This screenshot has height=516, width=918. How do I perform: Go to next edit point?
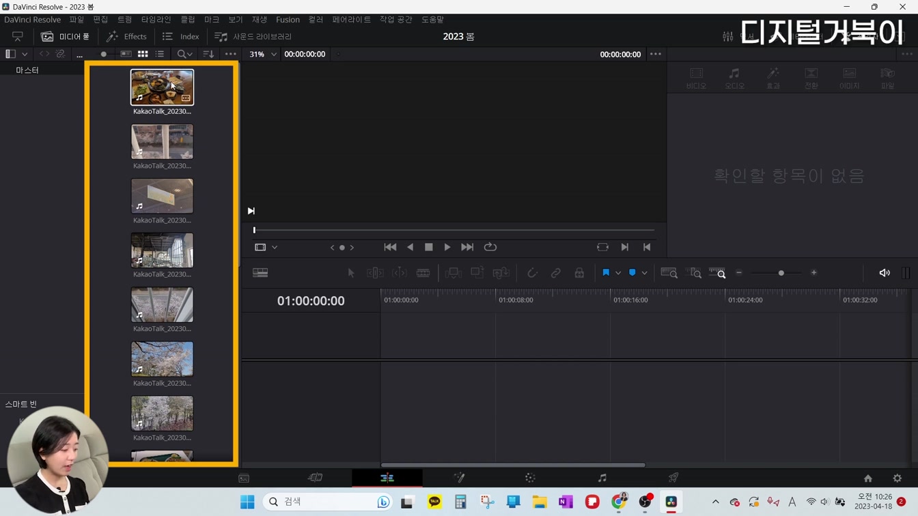pyautogui.click(x=625, y=247)
